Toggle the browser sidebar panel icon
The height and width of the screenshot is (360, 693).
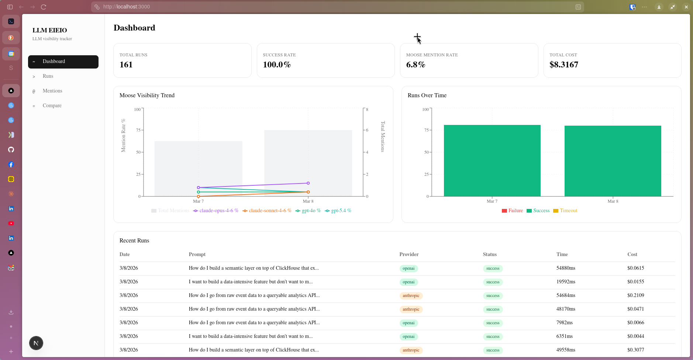(9, 7)
